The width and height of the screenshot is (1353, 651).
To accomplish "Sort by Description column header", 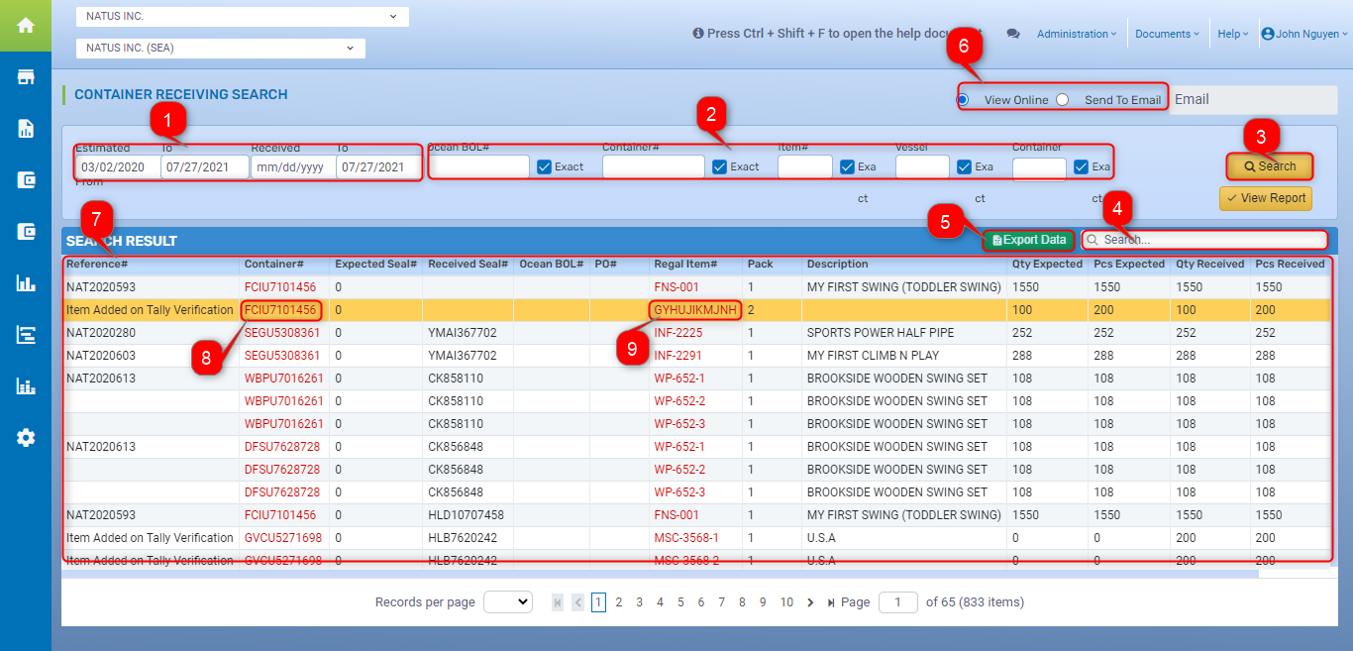I will (837, 265).
